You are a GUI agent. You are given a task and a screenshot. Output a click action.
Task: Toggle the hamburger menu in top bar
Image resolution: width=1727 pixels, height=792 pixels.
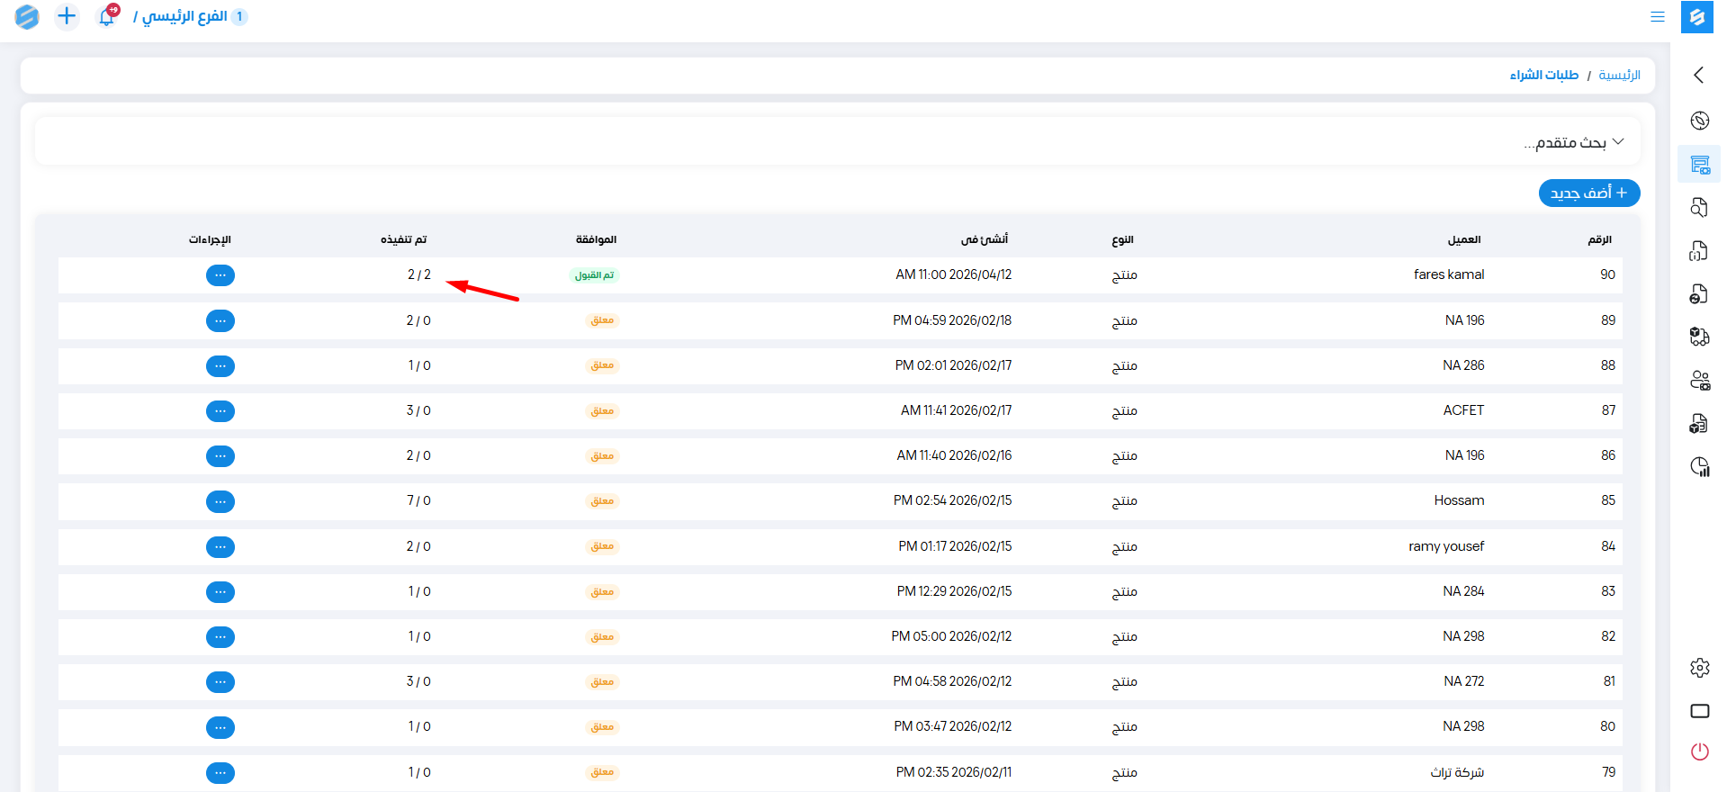click(1657, 16)
